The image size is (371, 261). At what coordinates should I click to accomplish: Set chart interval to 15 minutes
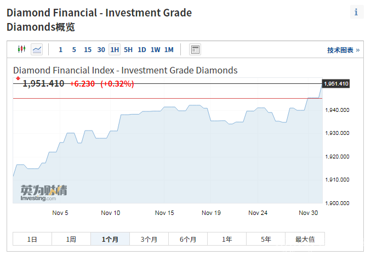(88, 50)
